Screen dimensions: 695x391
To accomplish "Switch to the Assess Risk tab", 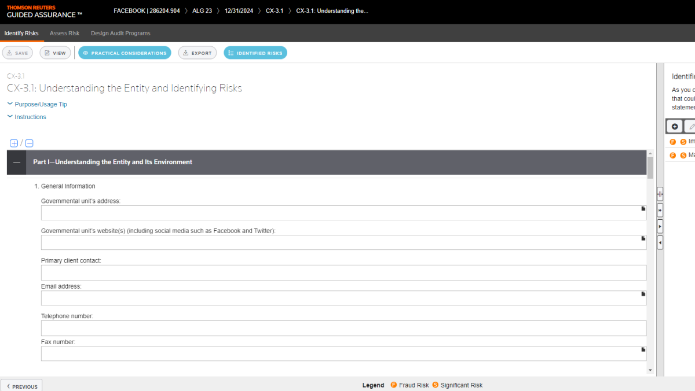I will [x=64, y=33].
